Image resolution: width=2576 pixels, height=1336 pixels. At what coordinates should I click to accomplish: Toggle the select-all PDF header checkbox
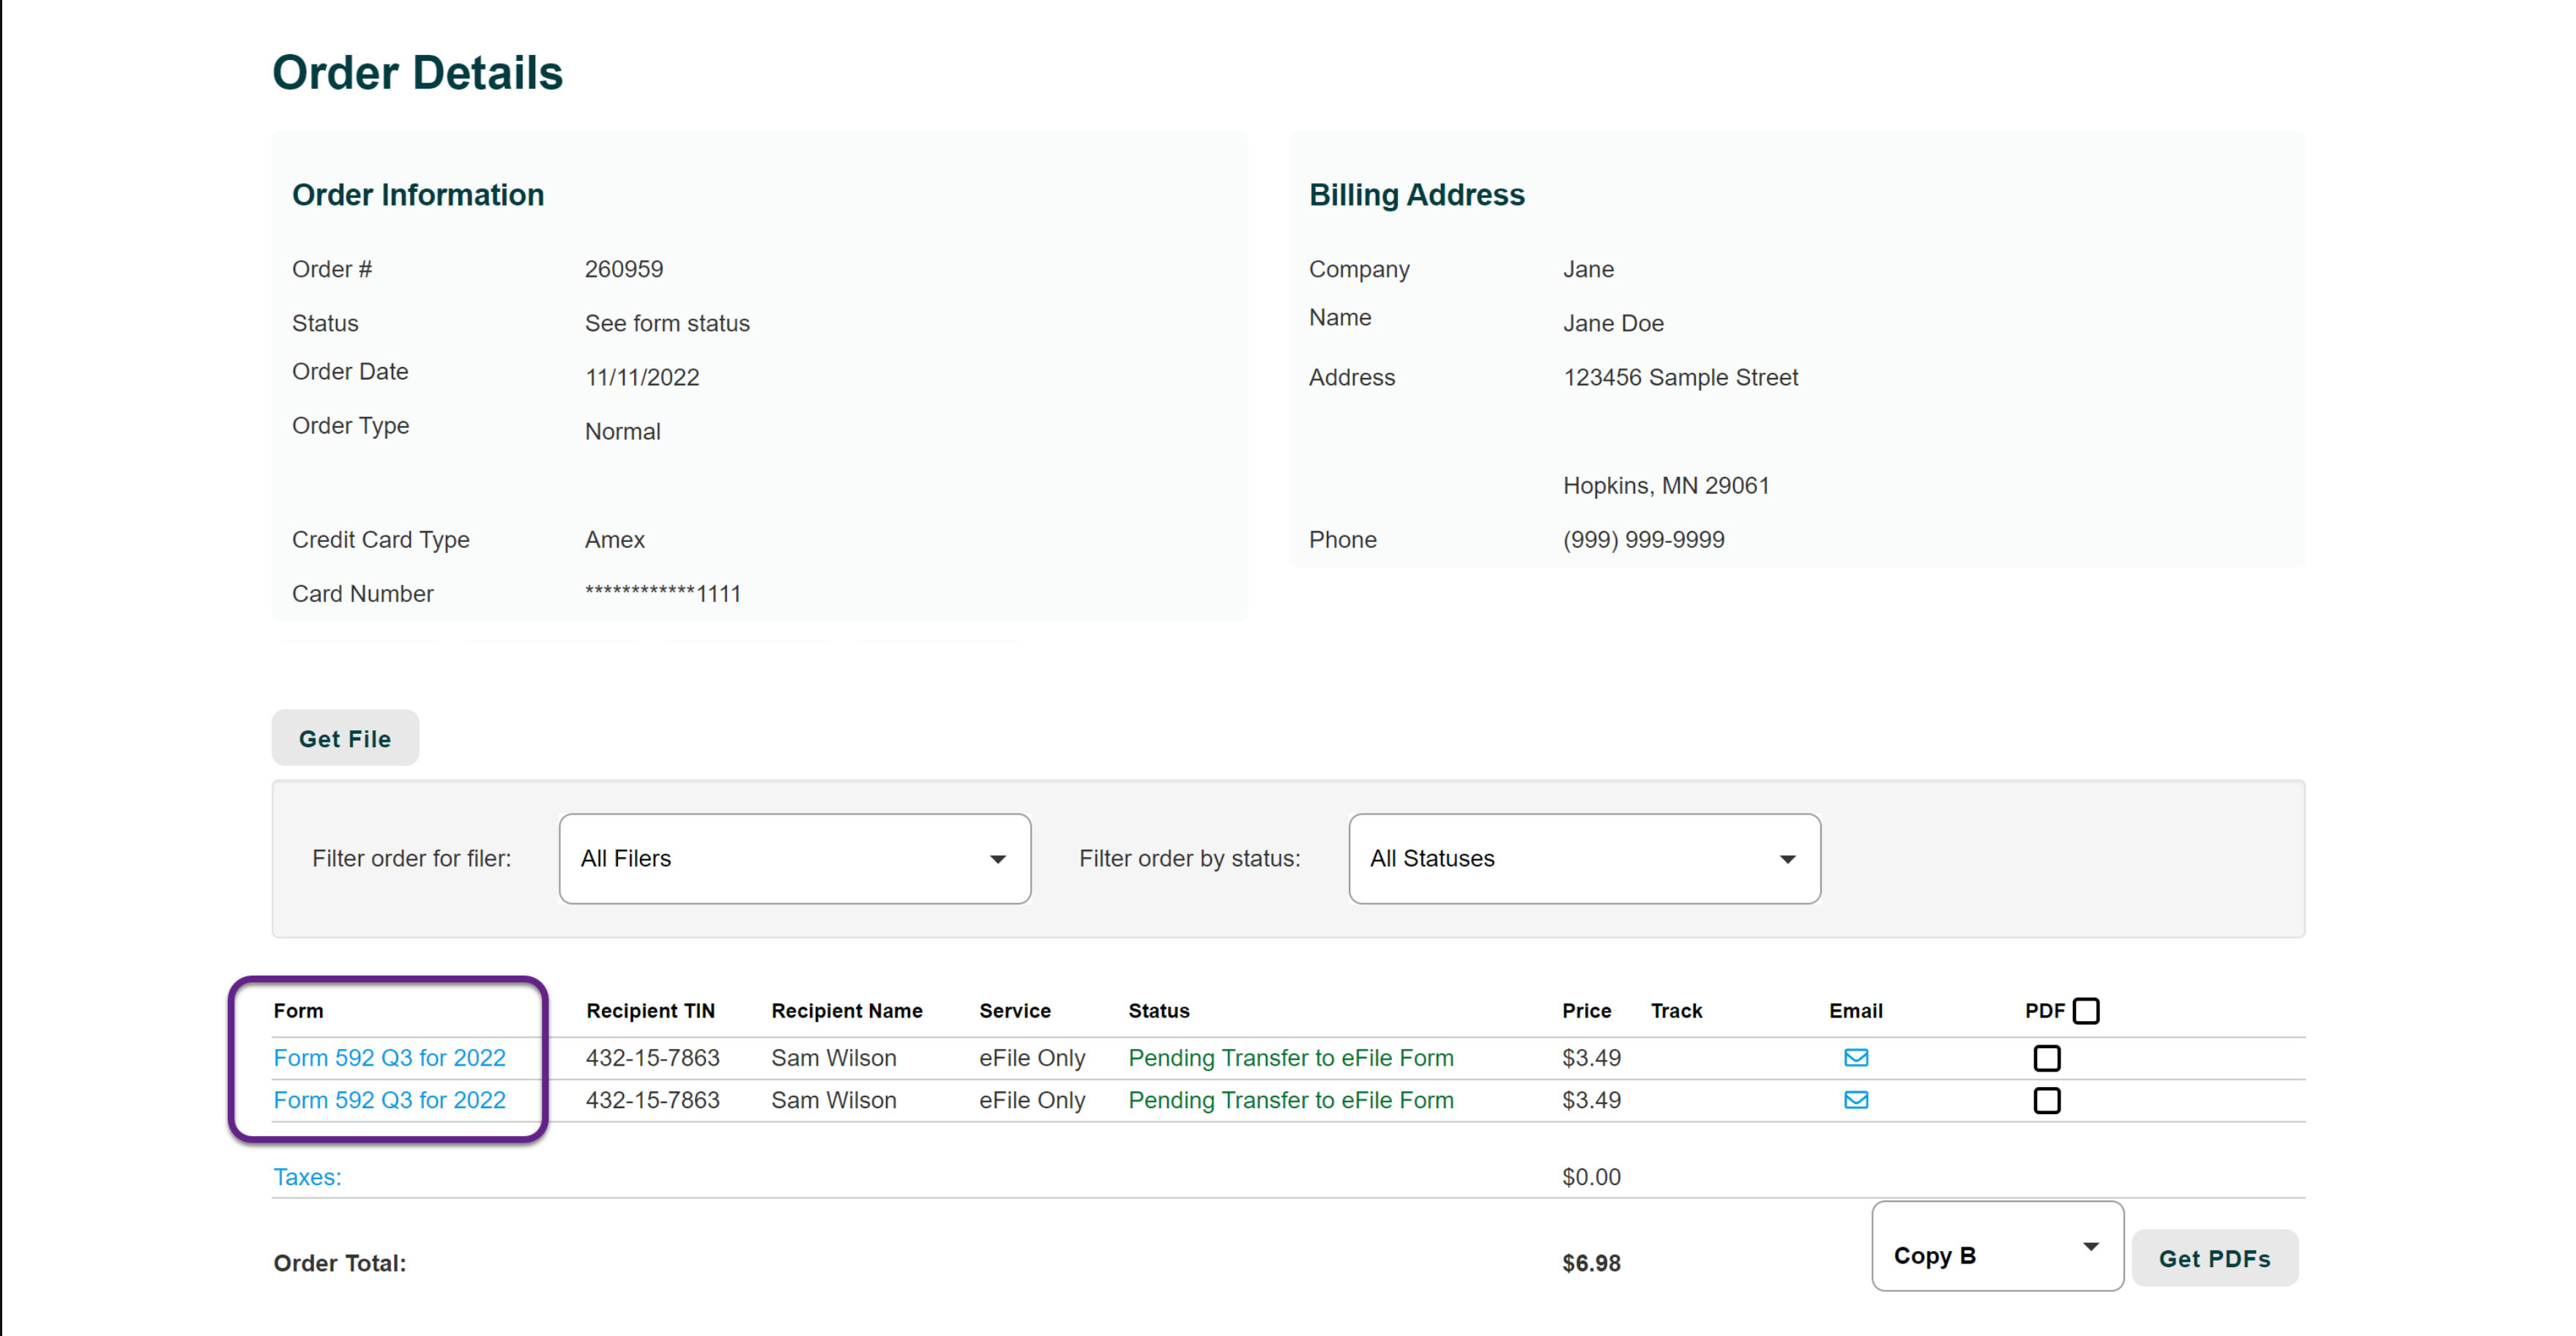point(2086,1010)
